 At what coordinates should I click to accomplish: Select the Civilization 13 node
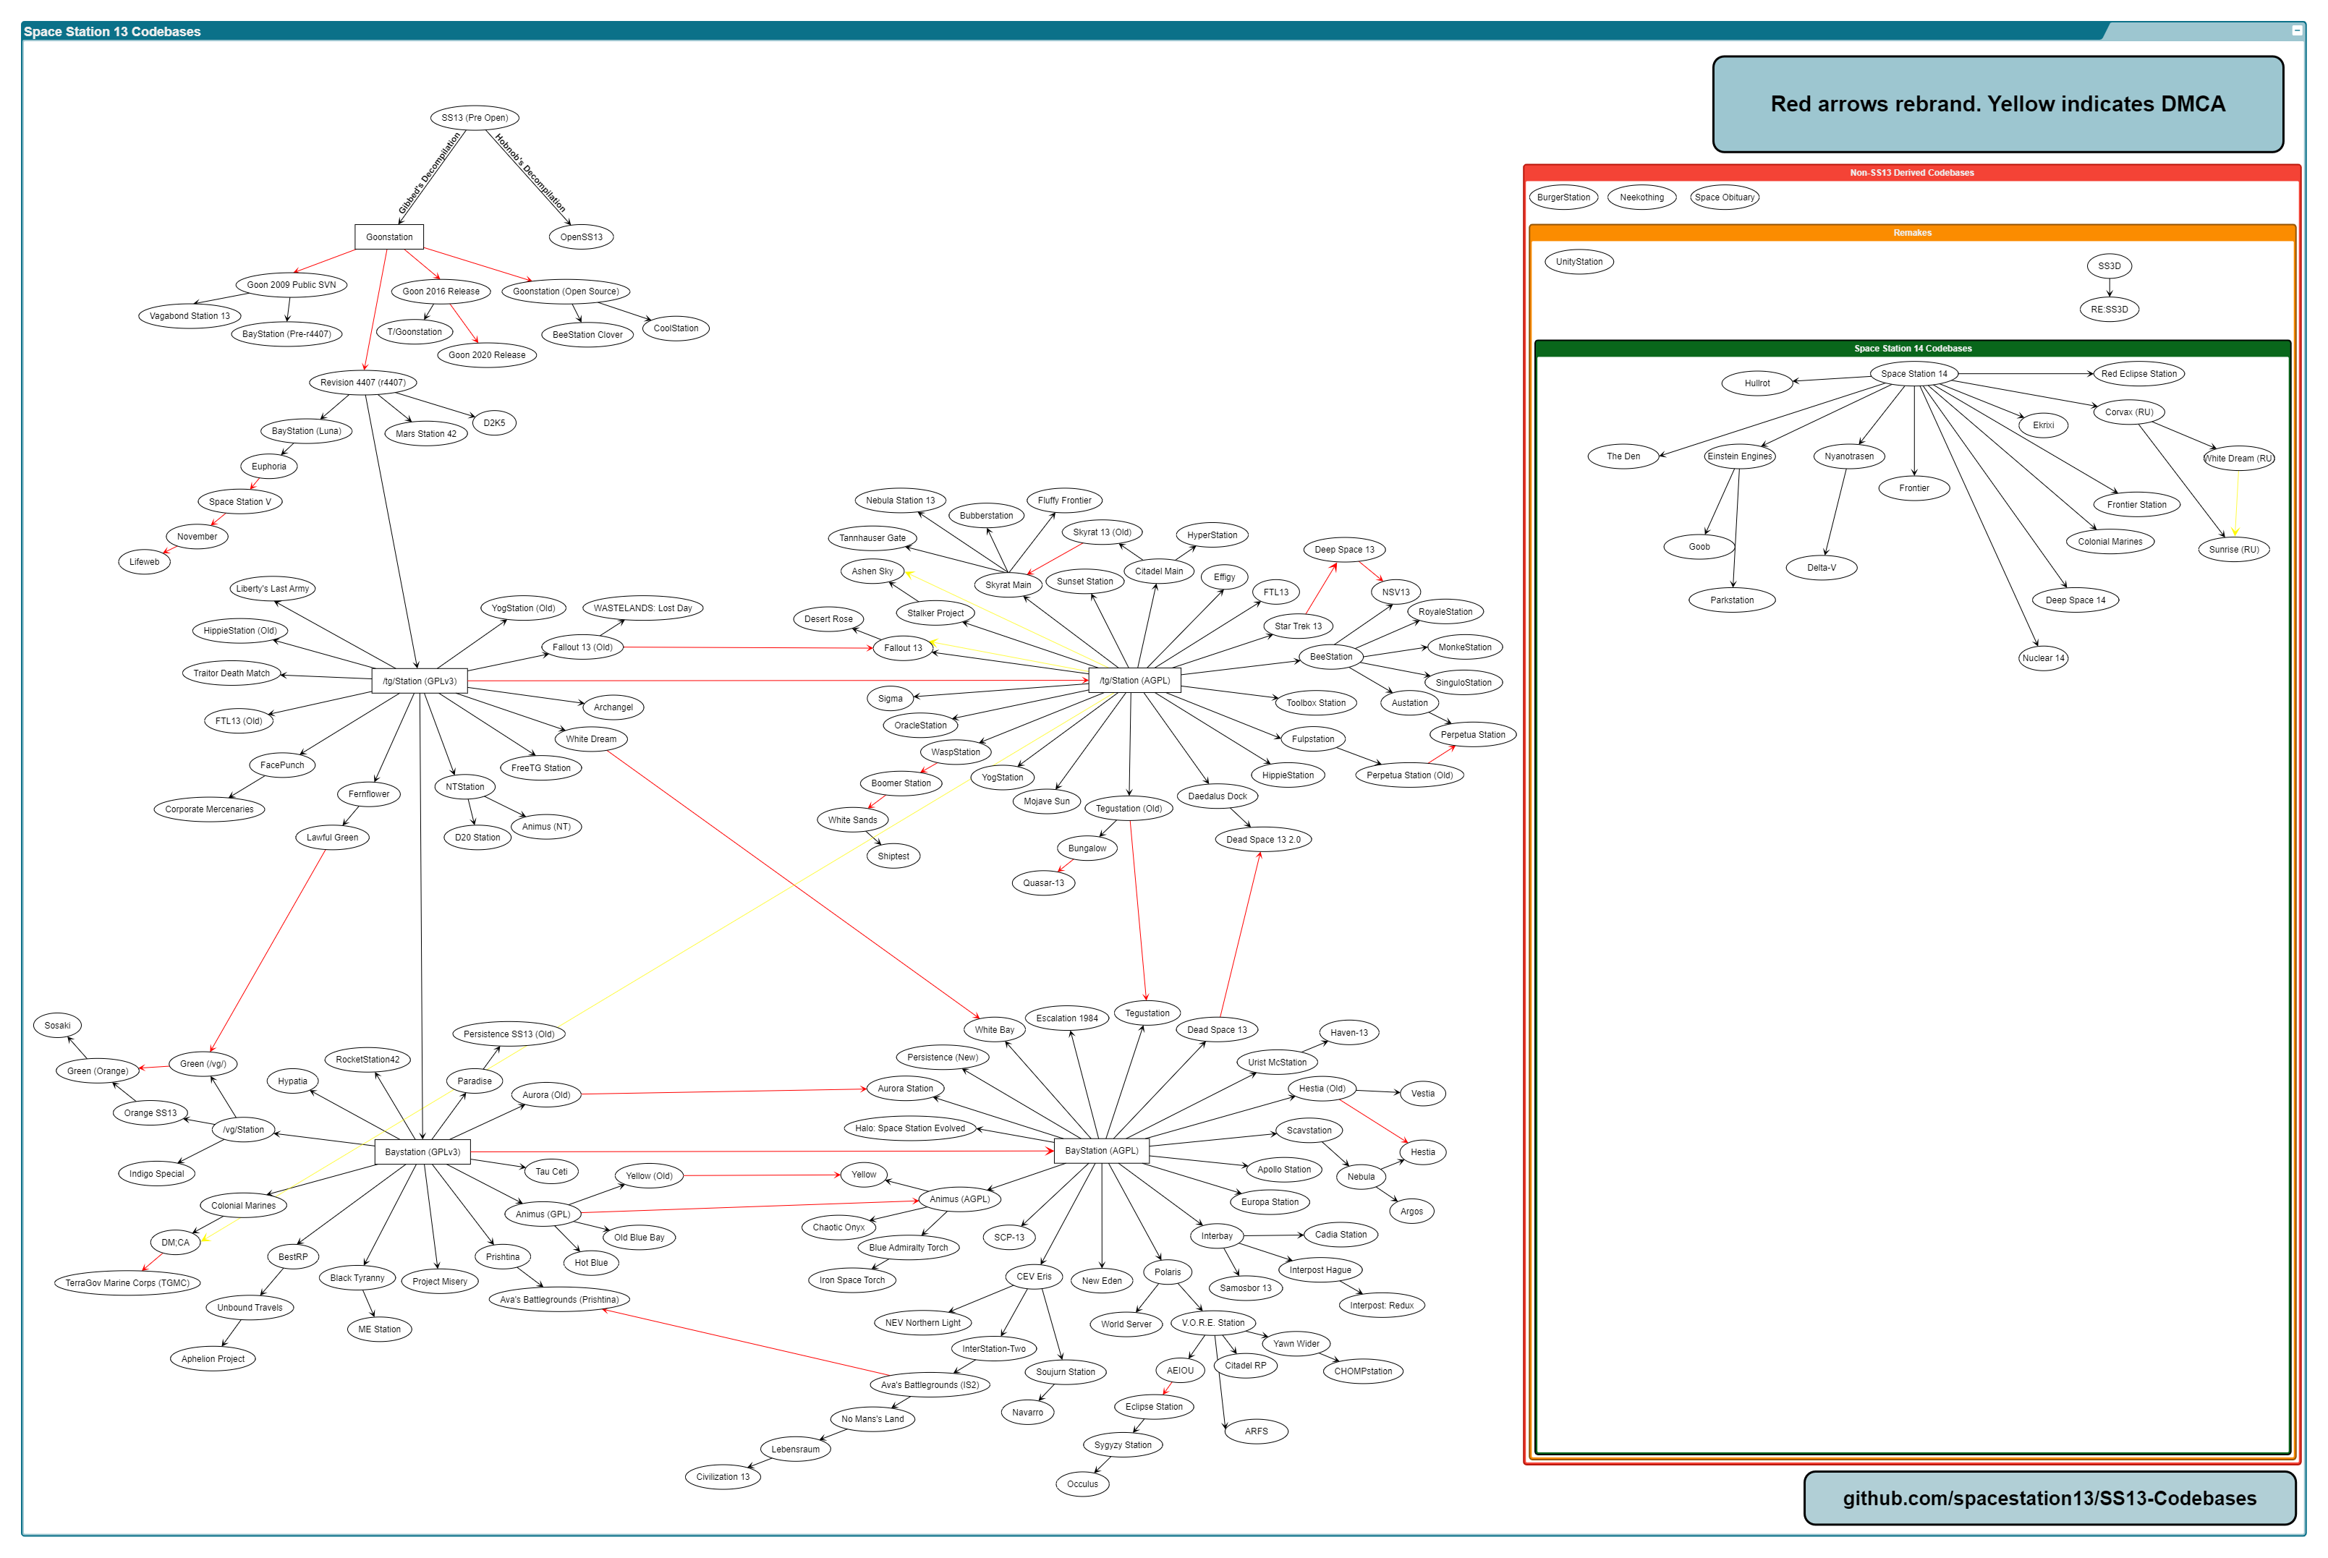(723, 1478)
